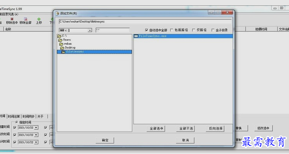Select the Desktop folder in directory tree

(68, 47)
